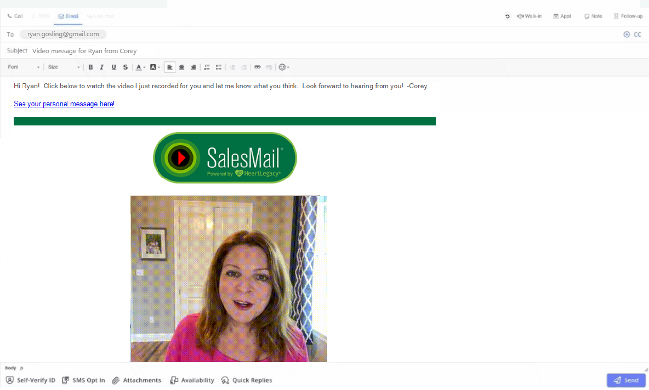Insert a bulleted list
This screenshot has height=390, width=649.
219,67
